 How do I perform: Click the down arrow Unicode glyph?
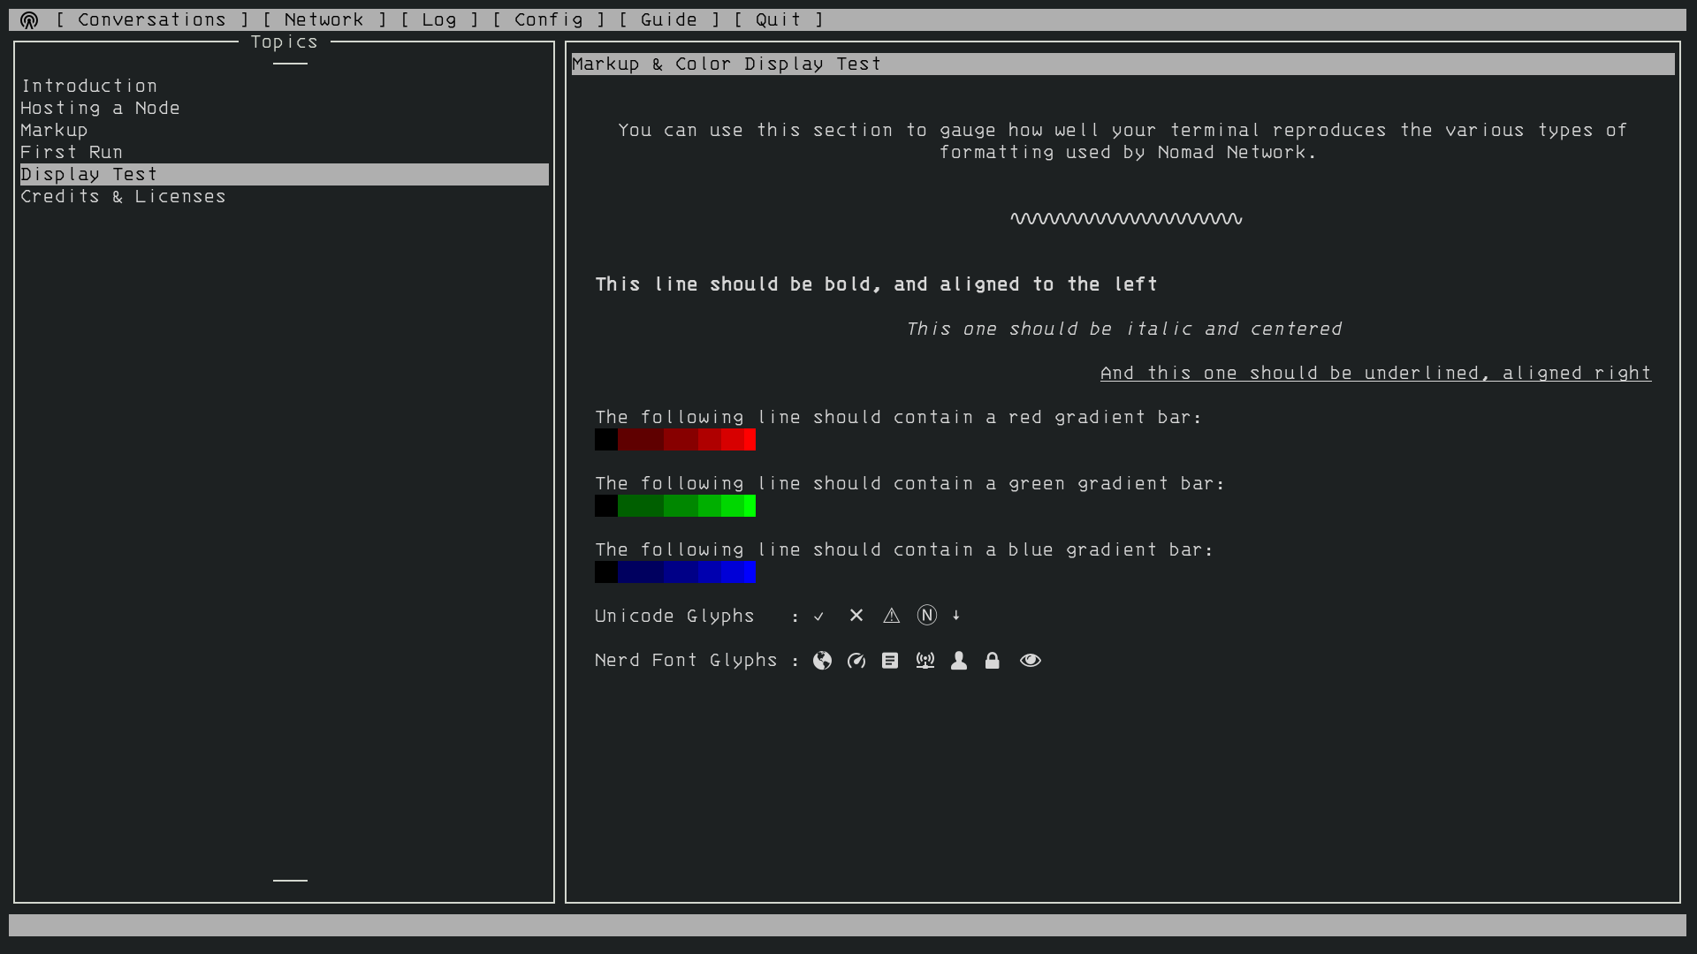956,615
